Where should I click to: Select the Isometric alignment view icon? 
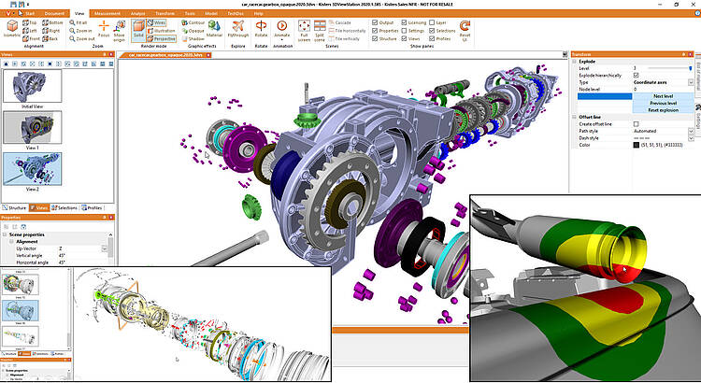12,26
